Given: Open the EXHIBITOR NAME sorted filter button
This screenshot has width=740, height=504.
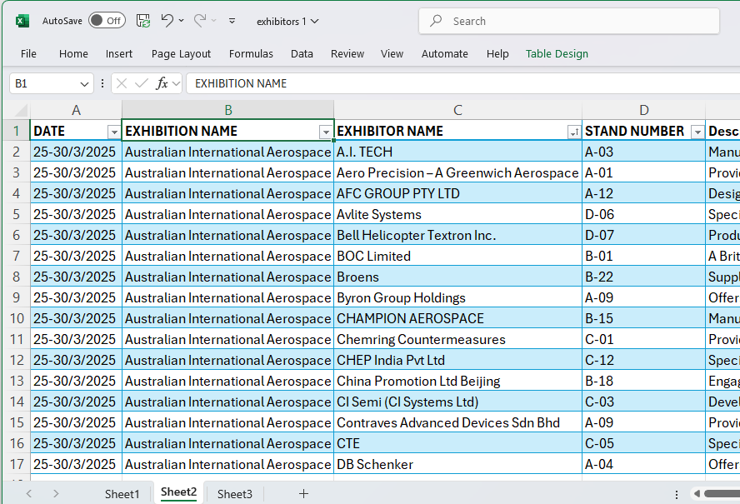Looking at the screenshot, I should [574, 132].
